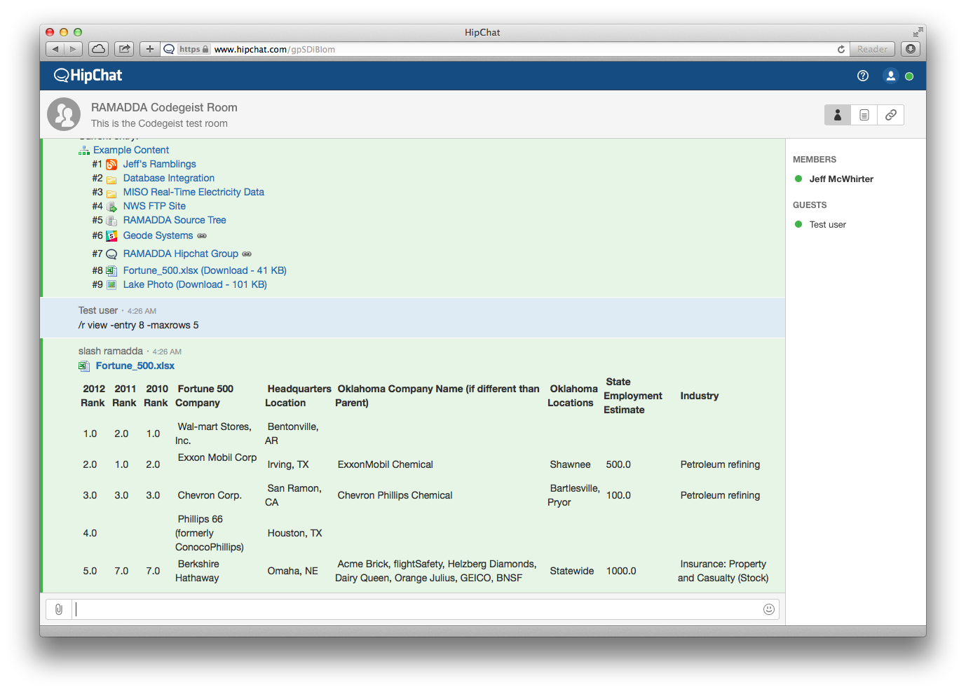Viewport: 966px width, 692px height.
Task: Open the RAMADDA Hipchat Group link
Action: [181, 254]
